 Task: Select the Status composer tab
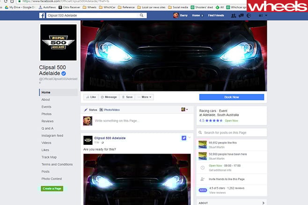pos(90,110)
